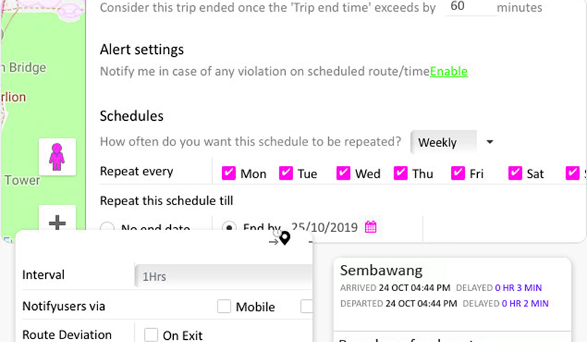Select the End by radio option

coord(230,228)
